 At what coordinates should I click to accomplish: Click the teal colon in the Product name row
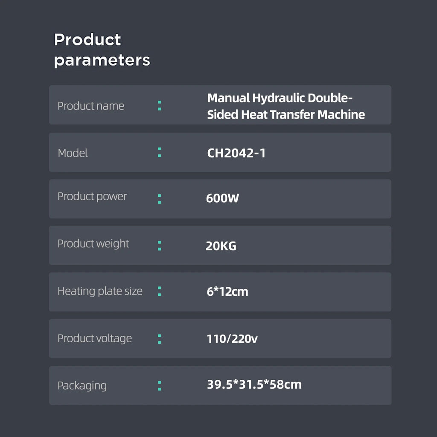coord(160,106)
